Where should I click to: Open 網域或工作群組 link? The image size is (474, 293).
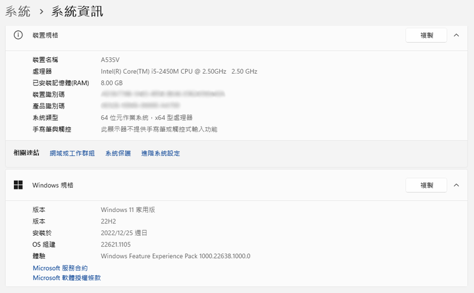[72, 153]
